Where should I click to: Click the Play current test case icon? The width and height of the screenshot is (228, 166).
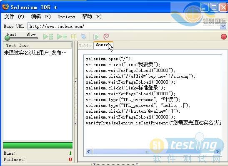click(x=62, y=37)
